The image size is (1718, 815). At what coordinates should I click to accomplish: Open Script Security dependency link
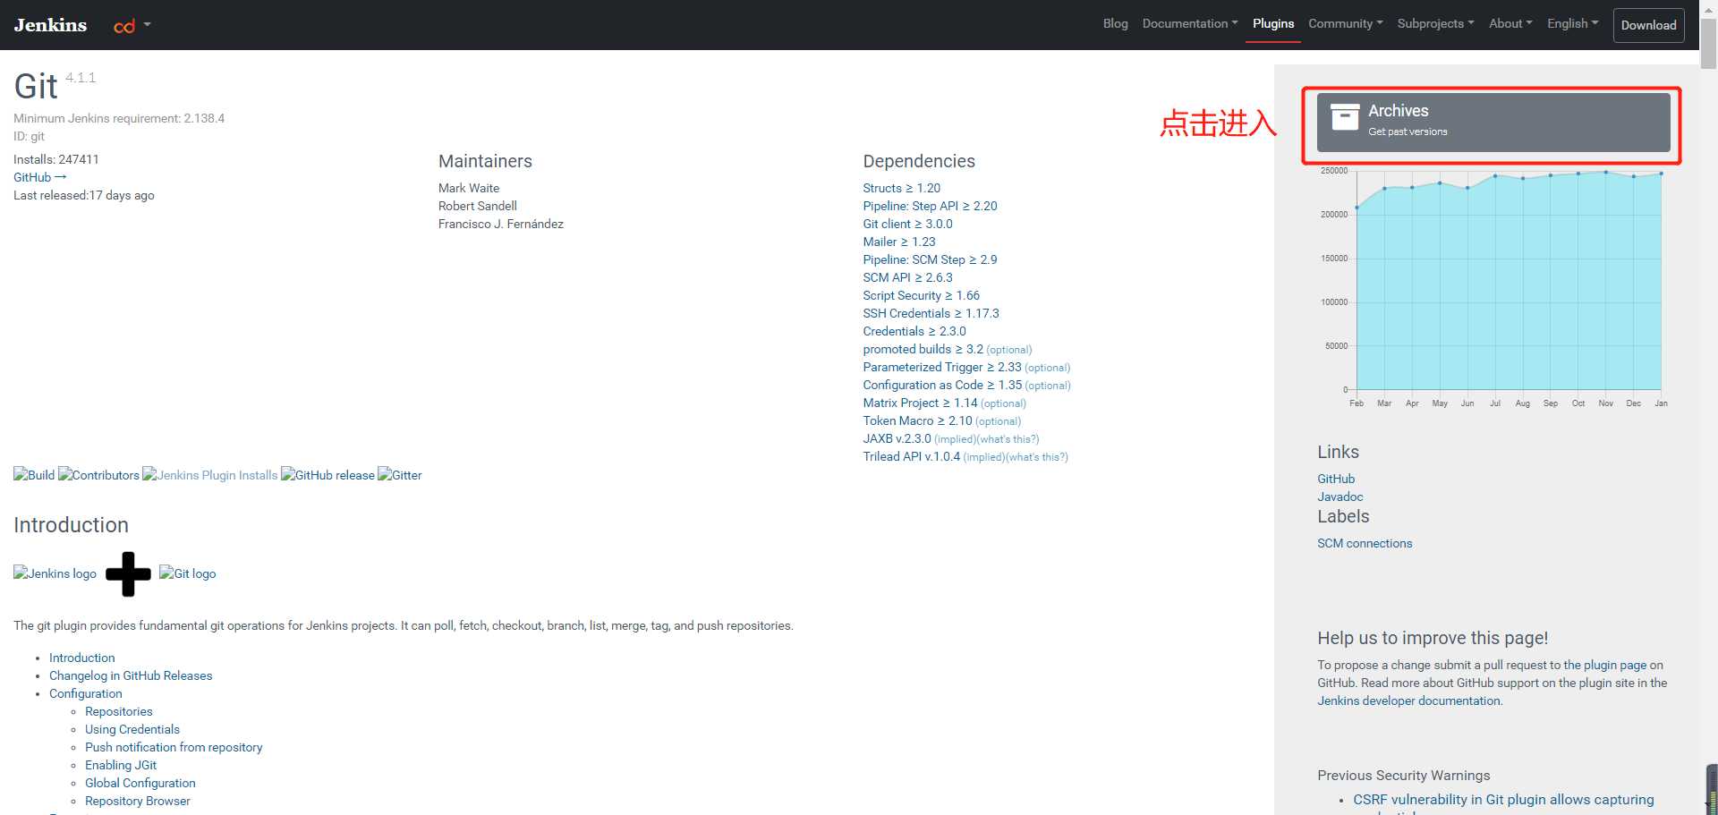tap(921, 295)
